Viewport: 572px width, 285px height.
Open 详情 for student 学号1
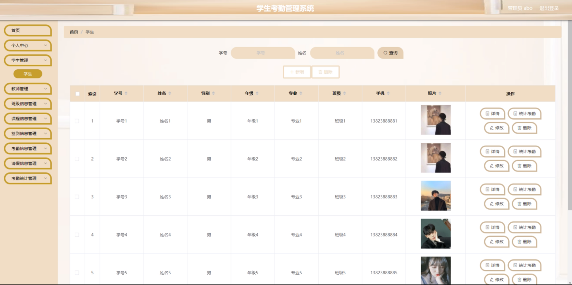(x=492, y=113)
